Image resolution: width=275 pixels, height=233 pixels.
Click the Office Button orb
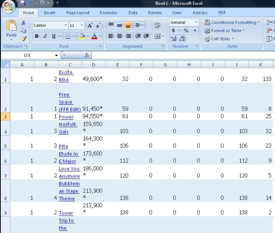(x=9, y=7)
